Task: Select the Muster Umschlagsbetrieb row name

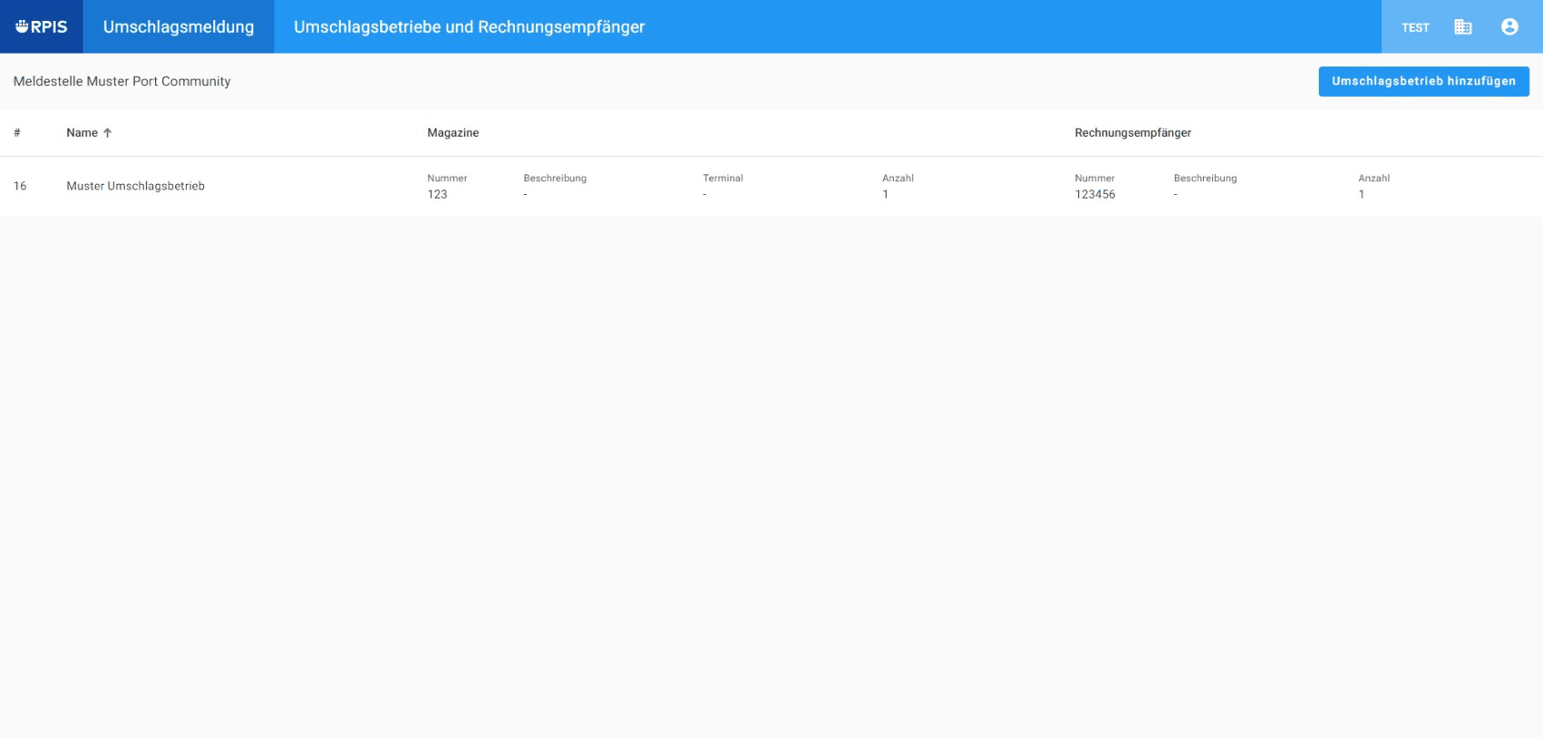Action: click(x=136, y=186)
